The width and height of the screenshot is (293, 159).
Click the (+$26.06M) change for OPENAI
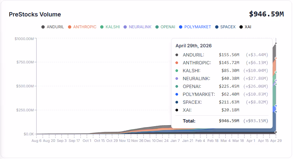tap(256, 86)
